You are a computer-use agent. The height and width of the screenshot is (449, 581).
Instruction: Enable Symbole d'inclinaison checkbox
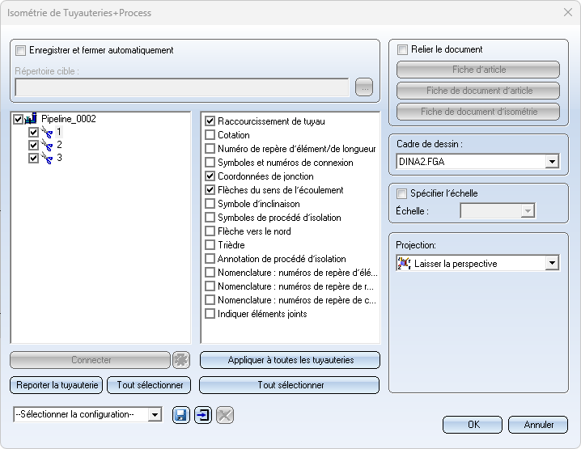click(x=210, y=203)
